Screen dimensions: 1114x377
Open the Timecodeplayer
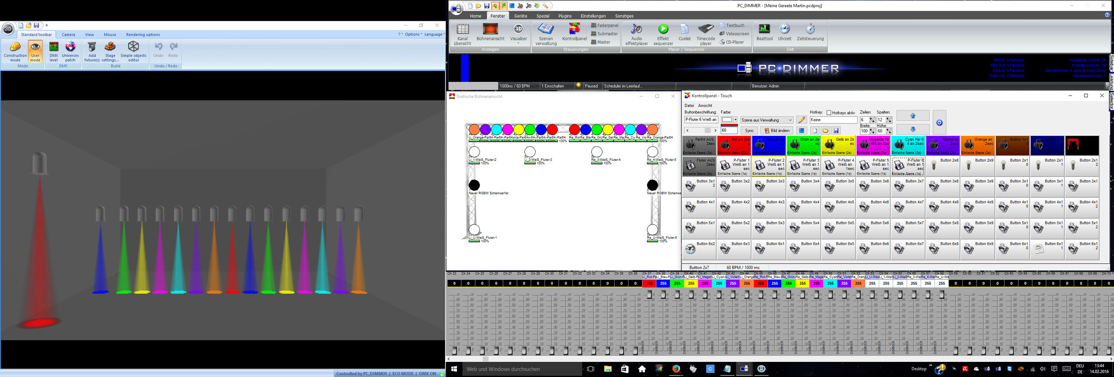705,34
